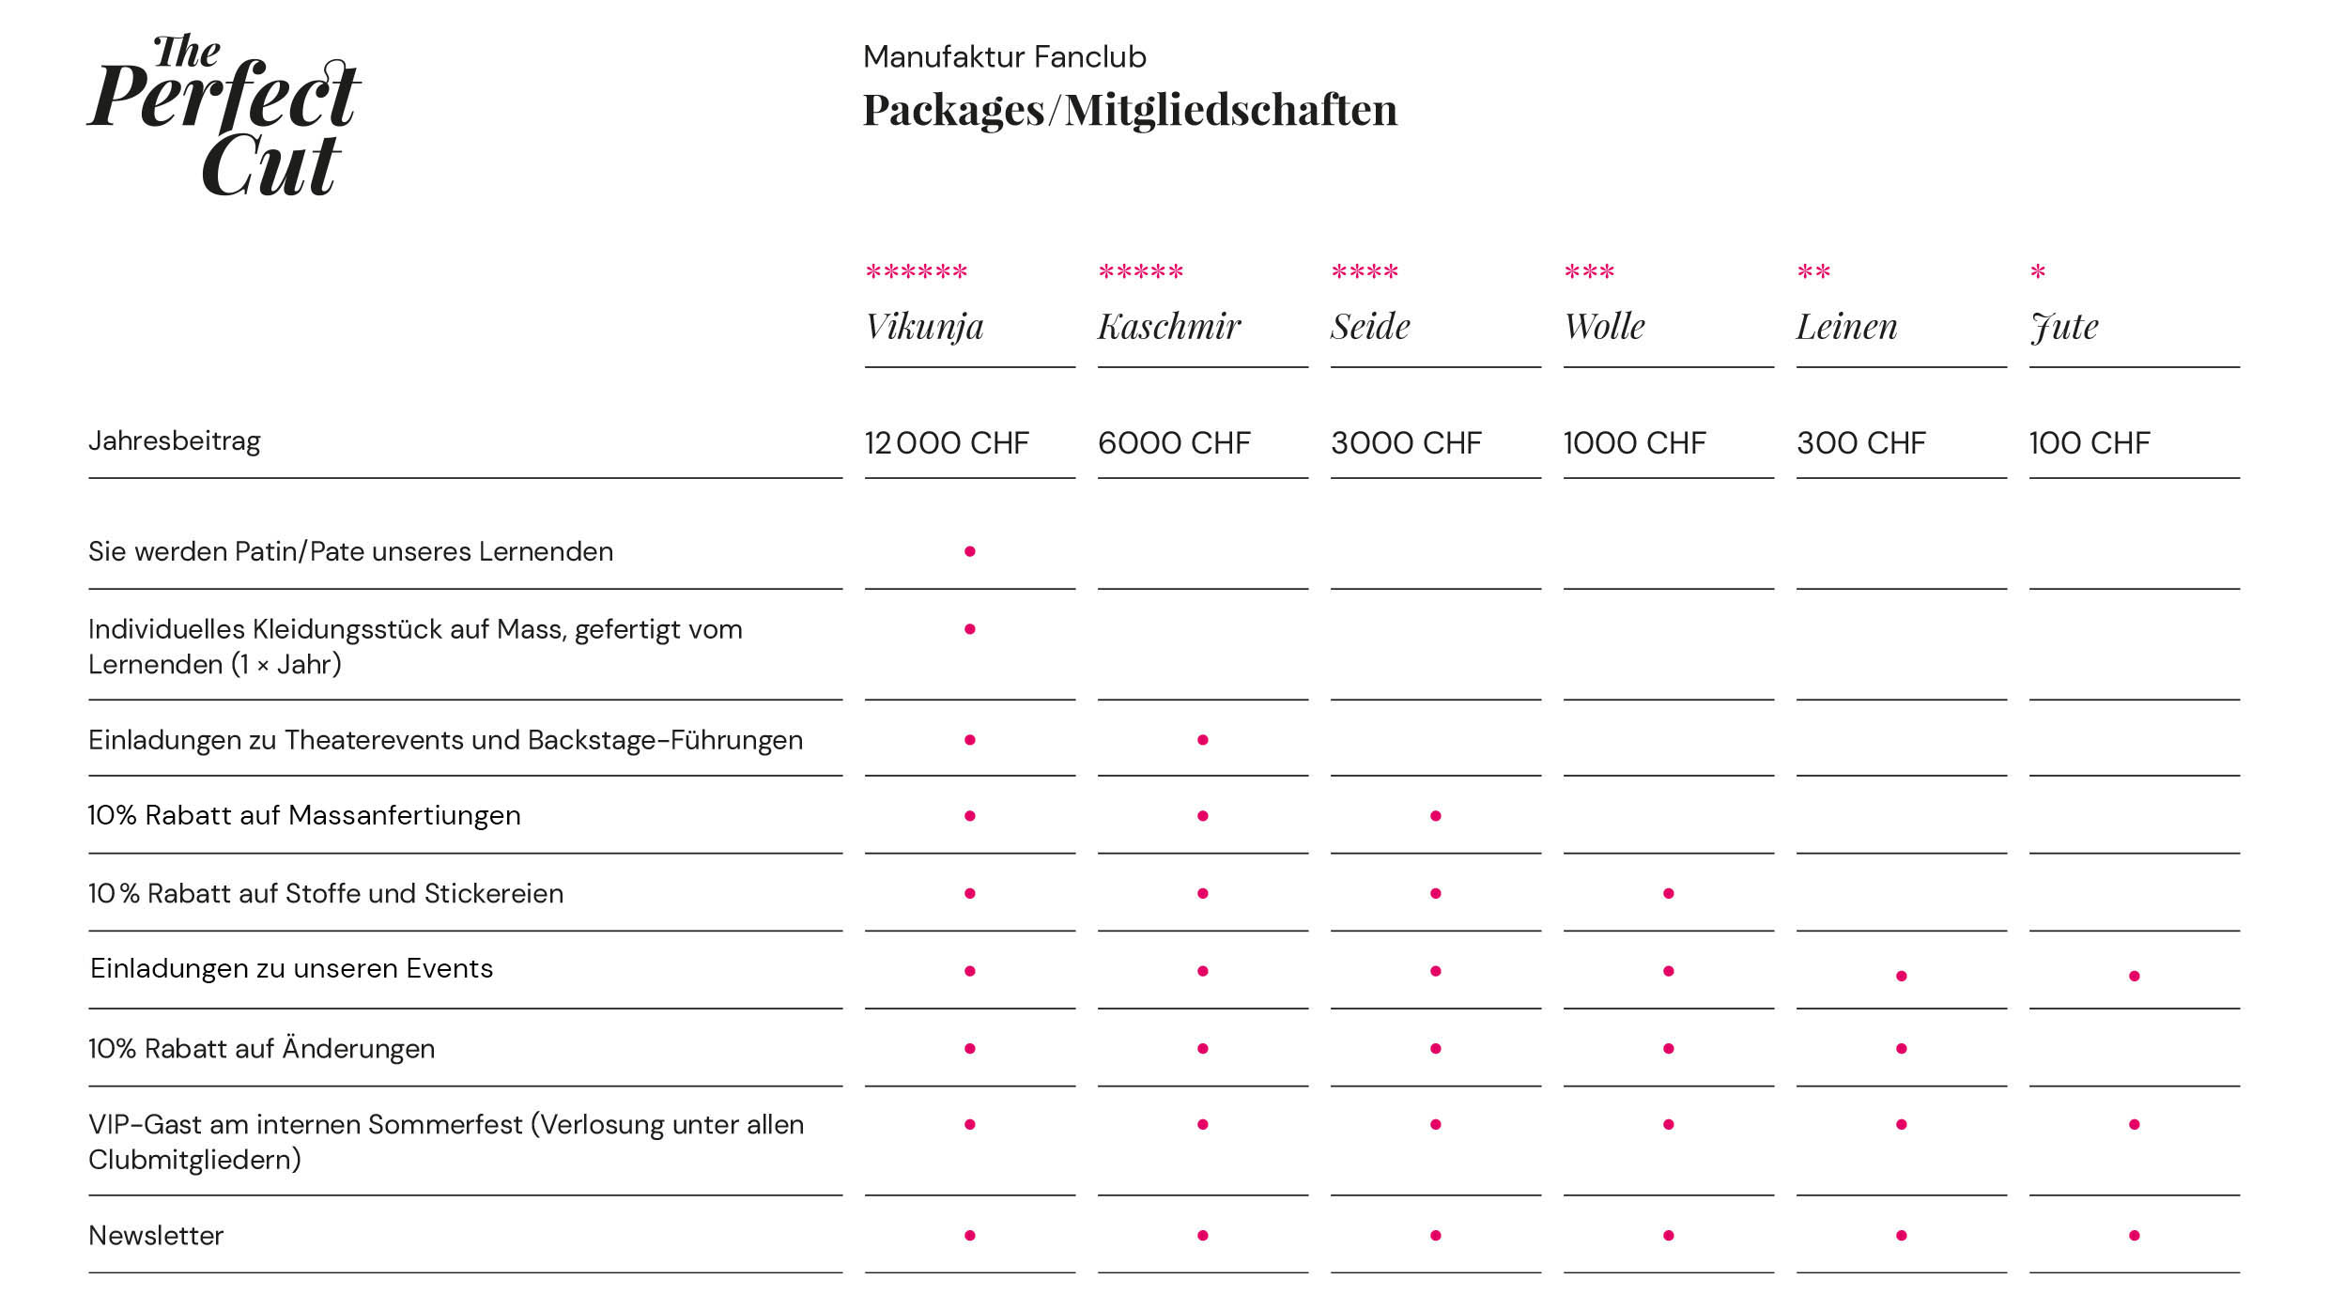Click the five-star rating above Kaschmir

1140,273
